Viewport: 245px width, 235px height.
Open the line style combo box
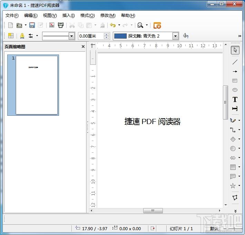pyautogui.click(x=58, y=36)
